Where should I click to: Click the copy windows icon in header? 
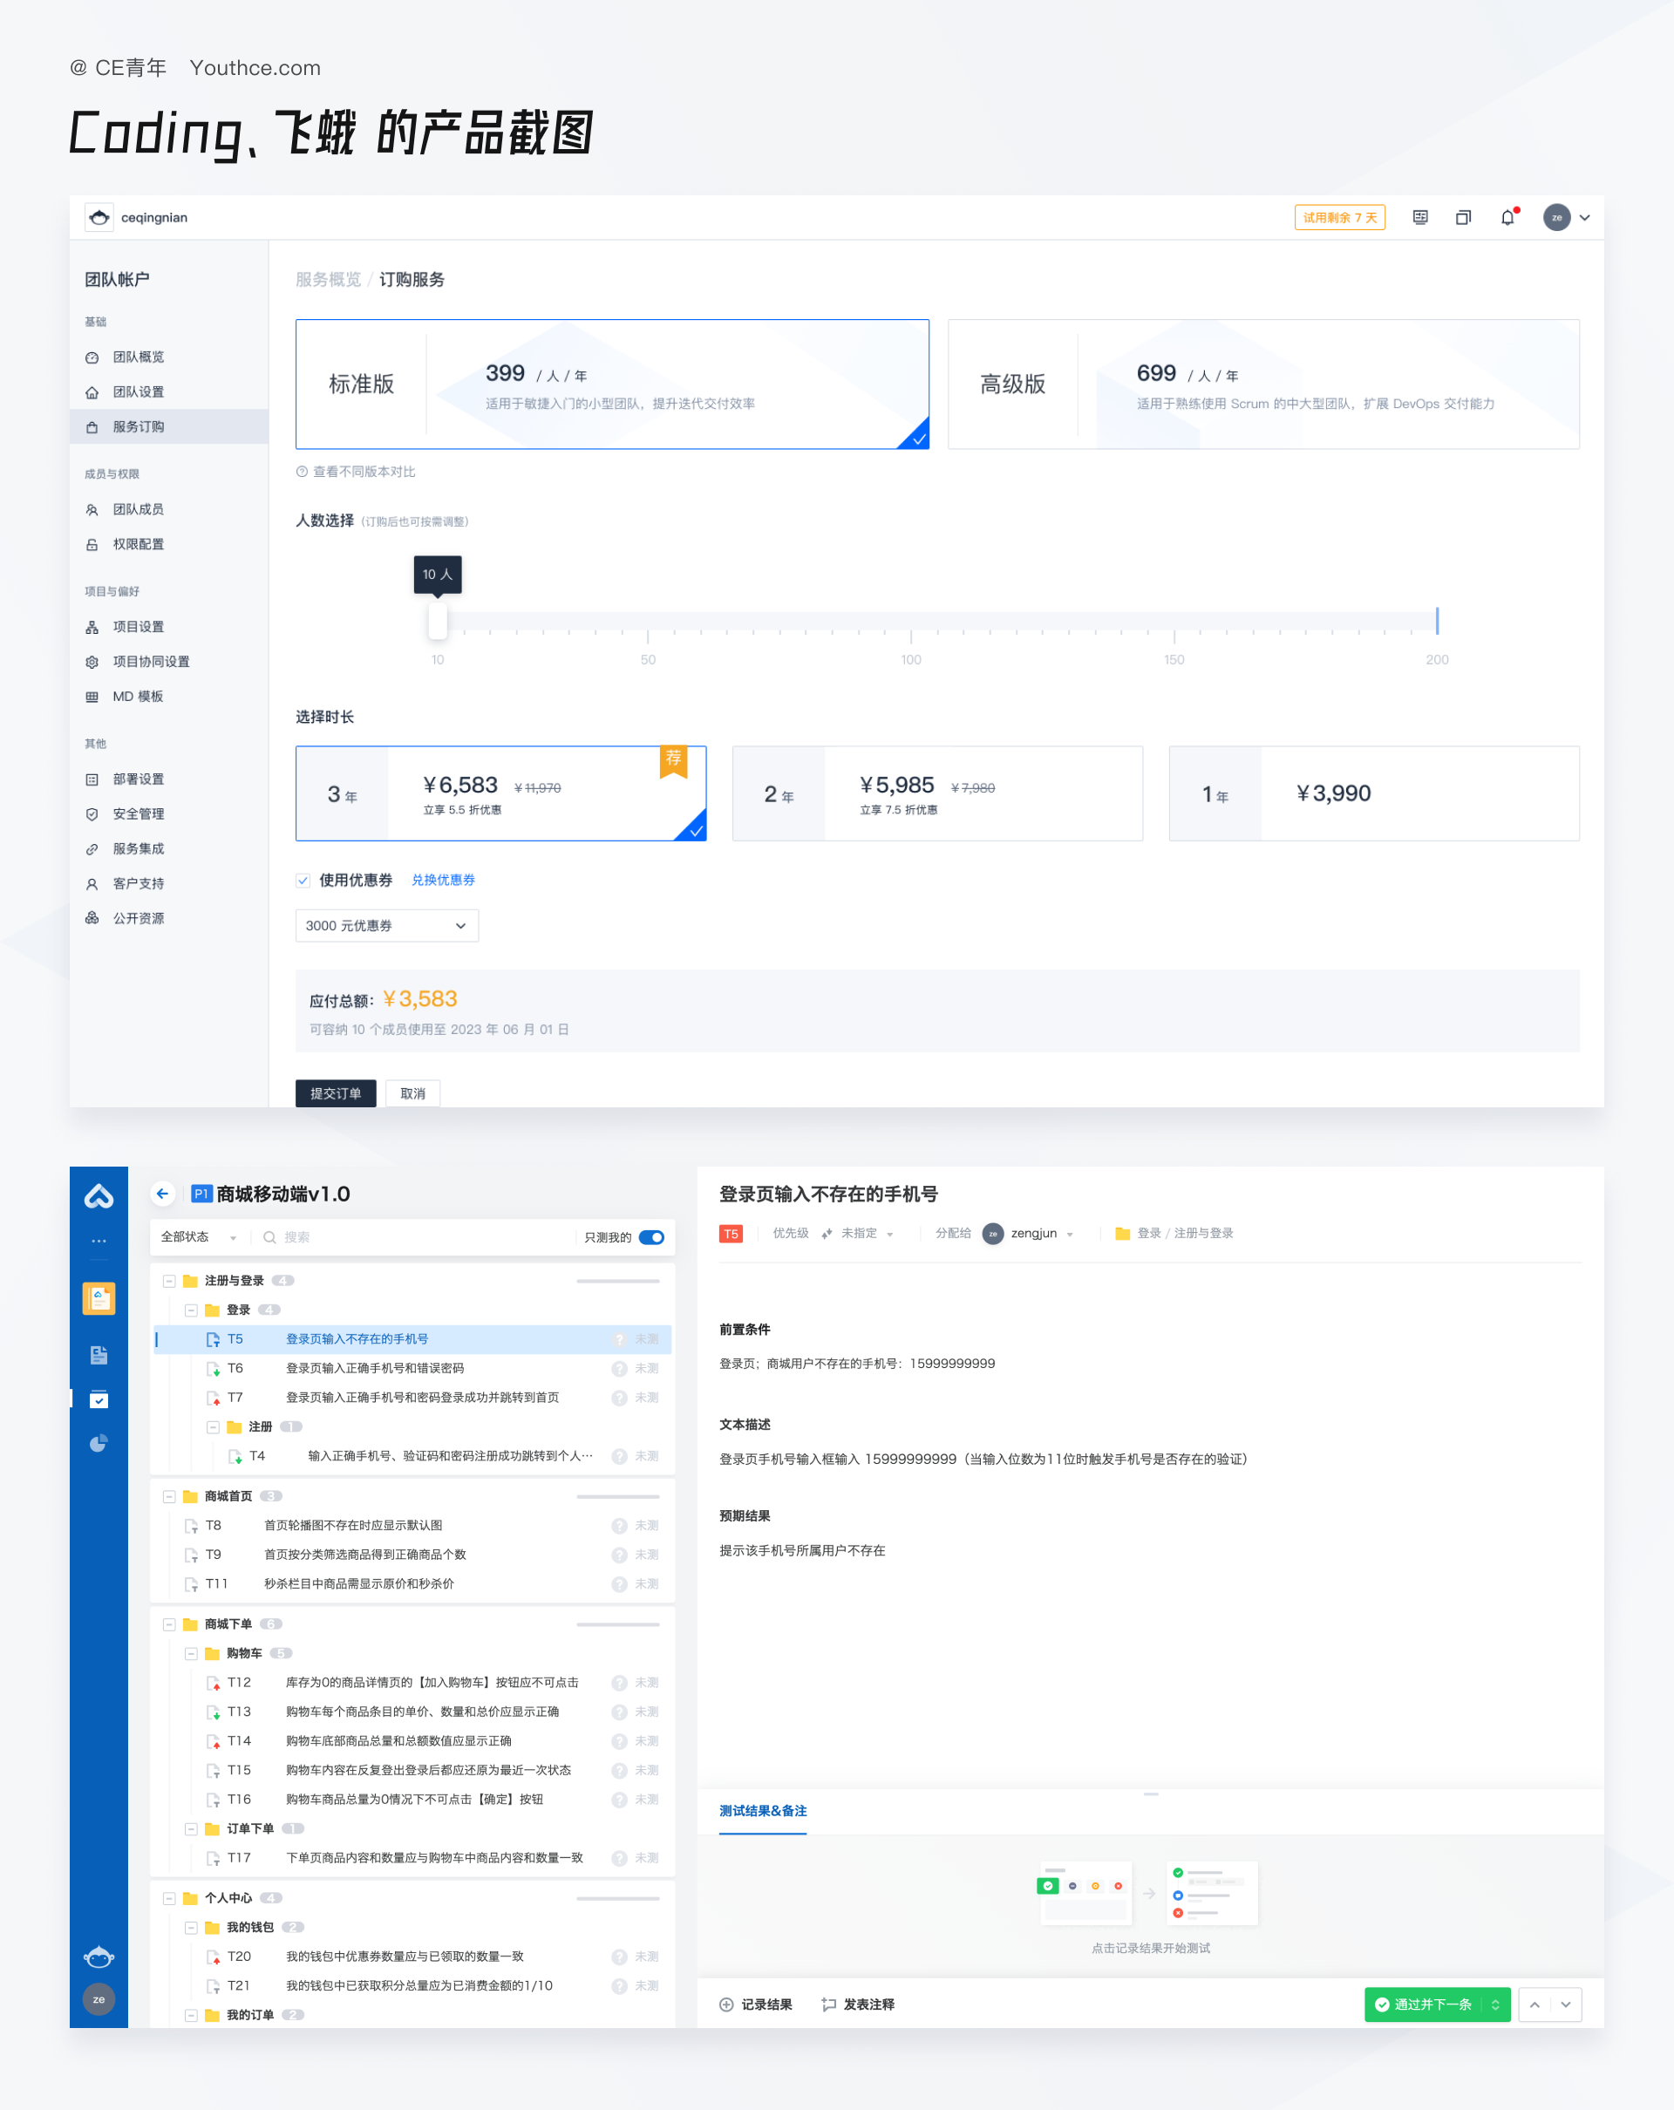(1464, 217)
